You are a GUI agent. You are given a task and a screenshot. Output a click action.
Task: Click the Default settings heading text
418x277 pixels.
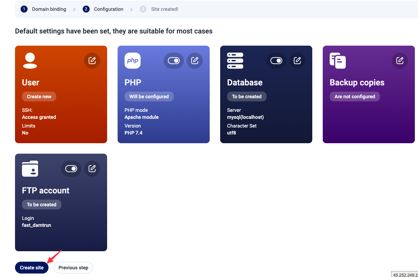pos(114,31)
